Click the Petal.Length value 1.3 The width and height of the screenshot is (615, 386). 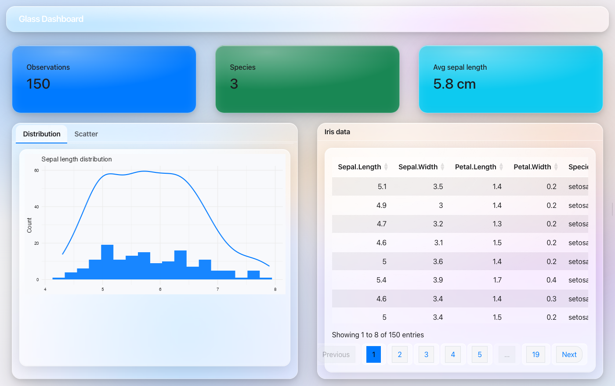[497, 224]
